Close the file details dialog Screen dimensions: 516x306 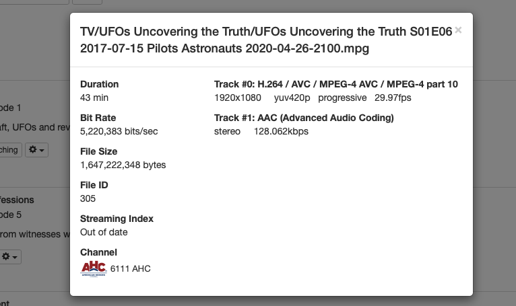(x=458, y=30)
